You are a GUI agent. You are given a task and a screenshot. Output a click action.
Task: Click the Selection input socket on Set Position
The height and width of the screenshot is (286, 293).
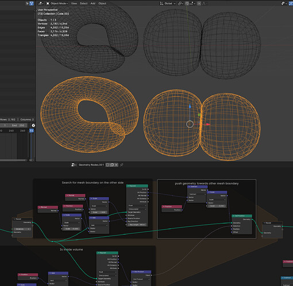(232, 226)
